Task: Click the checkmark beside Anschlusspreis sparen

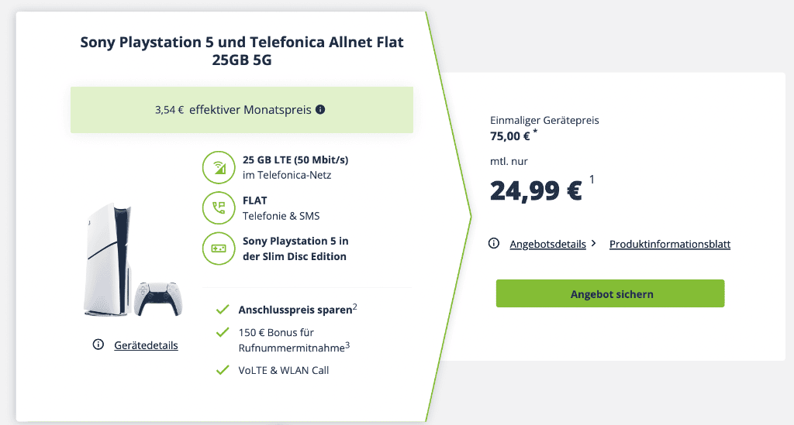Action: (x=223, y=310)
